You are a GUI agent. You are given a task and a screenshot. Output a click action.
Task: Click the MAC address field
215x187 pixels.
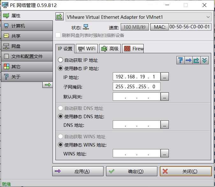point(190,27)
